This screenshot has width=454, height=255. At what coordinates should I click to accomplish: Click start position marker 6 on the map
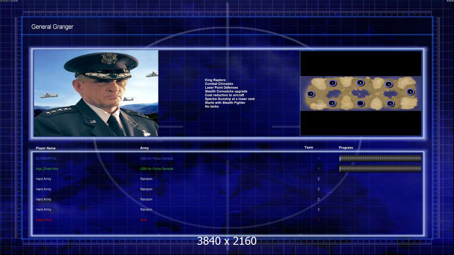360,82
